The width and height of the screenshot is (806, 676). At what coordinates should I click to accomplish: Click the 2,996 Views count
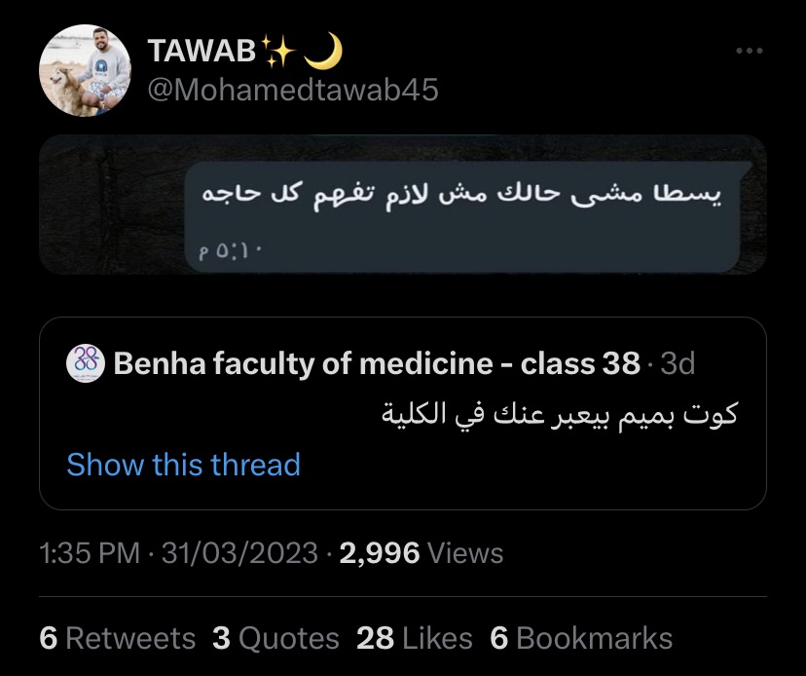tap(421, 553)
